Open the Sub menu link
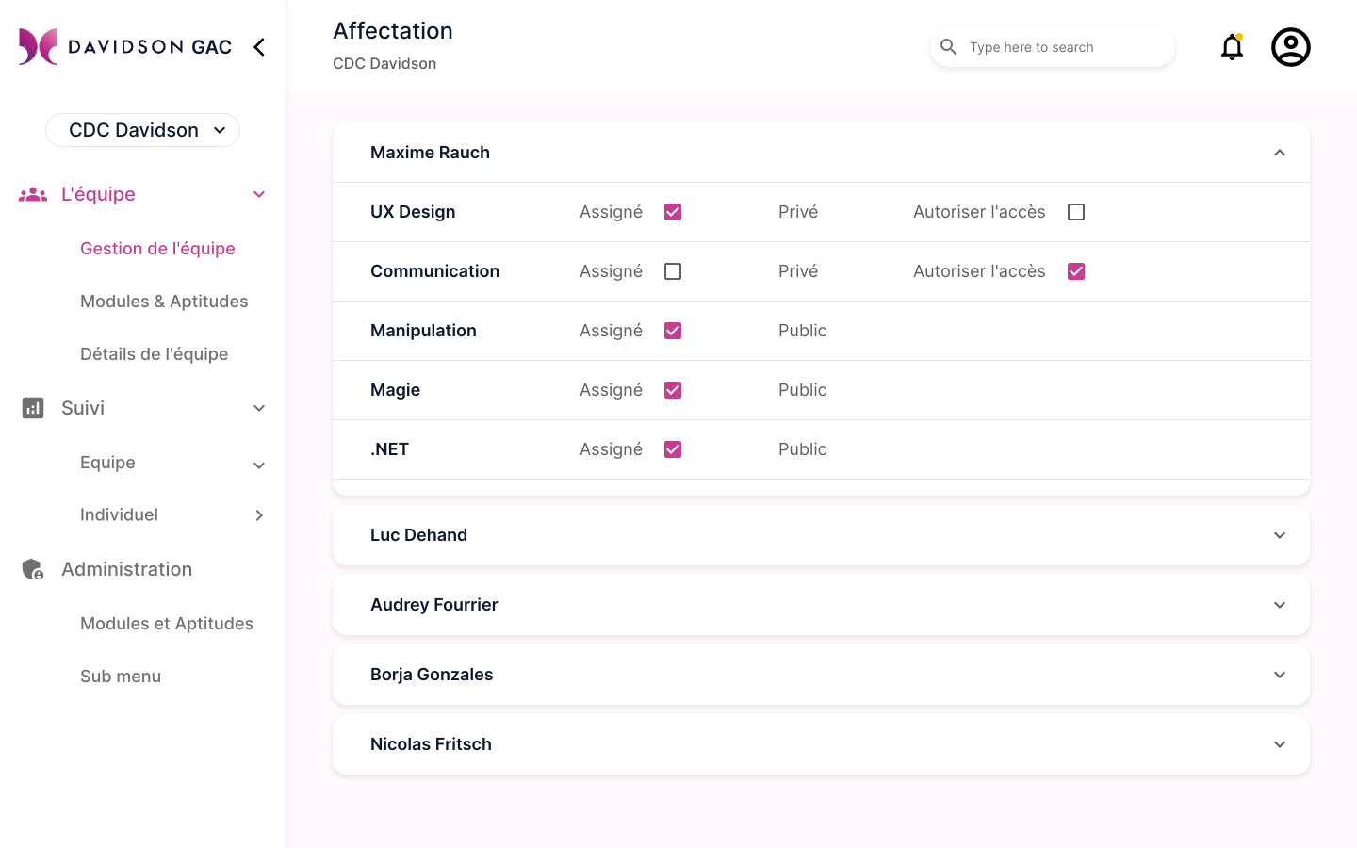 click(121, 677)
